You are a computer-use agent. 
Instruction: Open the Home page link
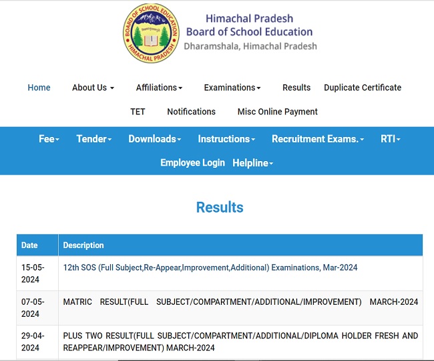[x=39, y=88]
